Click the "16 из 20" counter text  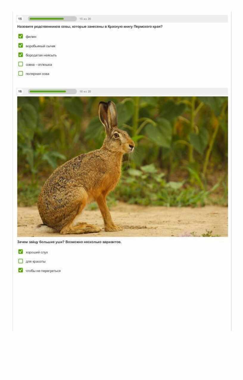[85, 91]
